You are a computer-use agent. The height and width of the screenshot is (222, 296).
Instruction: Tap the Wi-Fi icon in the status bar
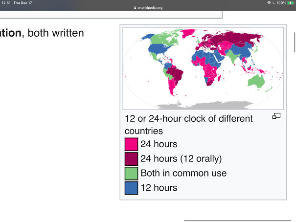[x=269, y=3]
